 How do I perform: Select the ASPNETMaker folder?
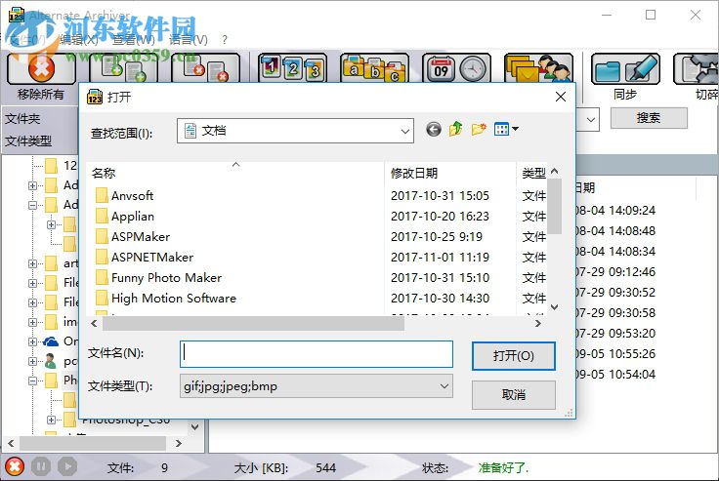144,258
